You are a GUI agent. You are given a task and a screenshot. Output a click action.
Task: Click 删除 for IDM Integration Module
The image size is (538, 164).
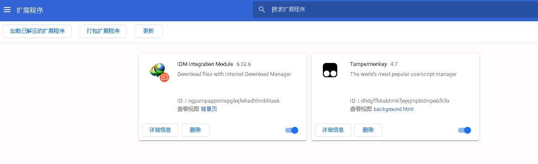pyautogui.click(x=195, y=130)
